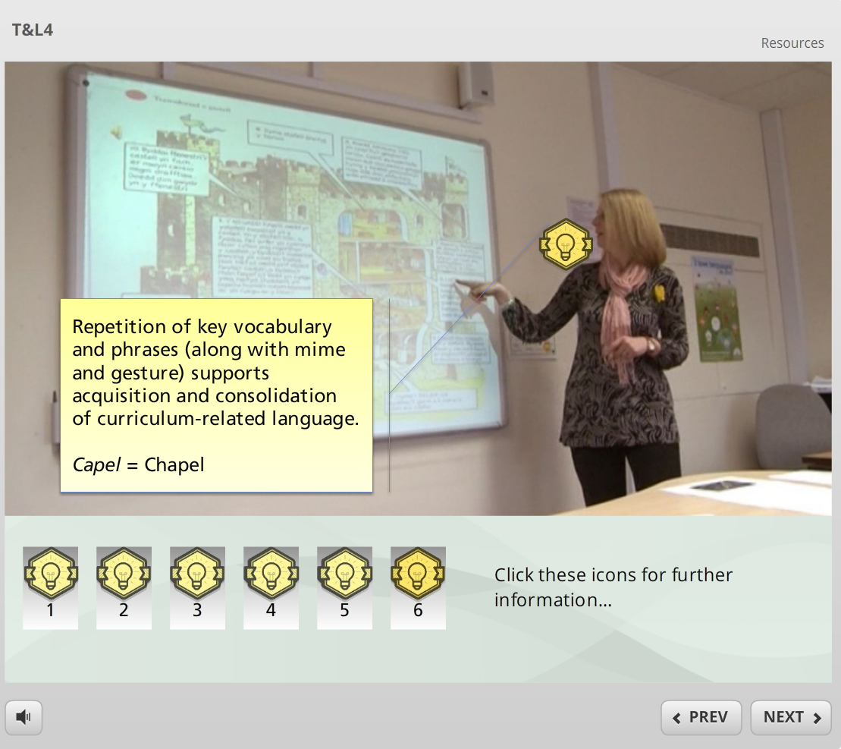Open lightbulb icon number 3

pos(197,587)
